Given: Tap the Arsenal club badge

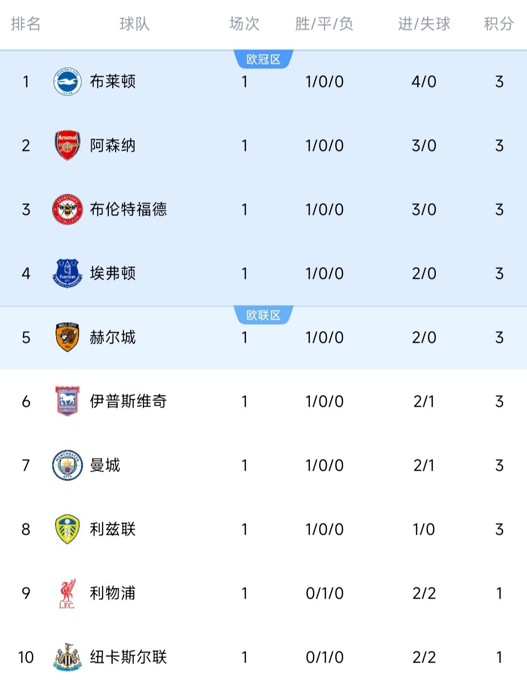Looking at the screenshot, I should coord(67,146).
